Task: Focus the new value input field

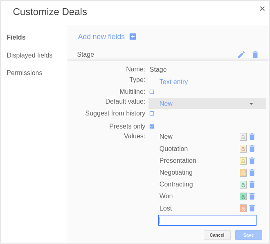Action: coord(207,220)
